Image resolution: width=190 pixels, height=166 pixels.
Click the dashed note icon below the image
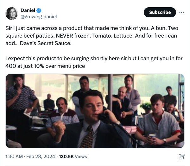[x=181, y=157]
